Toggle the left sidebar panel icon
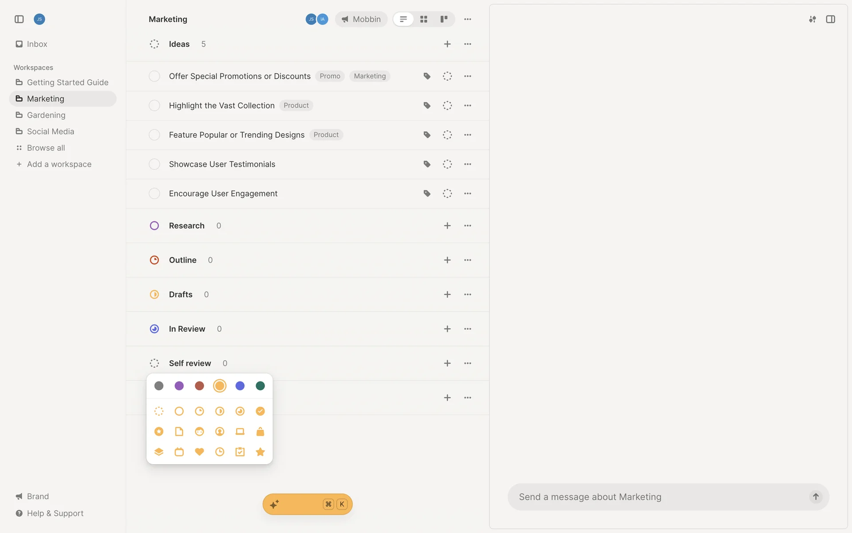 point(19,19)
